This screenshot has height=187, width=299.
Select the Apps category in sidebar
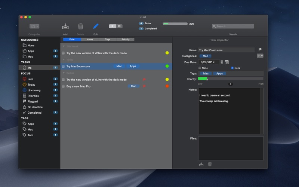[x=31, y=51]
